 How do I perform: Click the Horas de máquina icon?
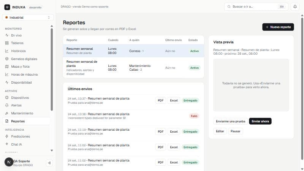coord(7,74)
